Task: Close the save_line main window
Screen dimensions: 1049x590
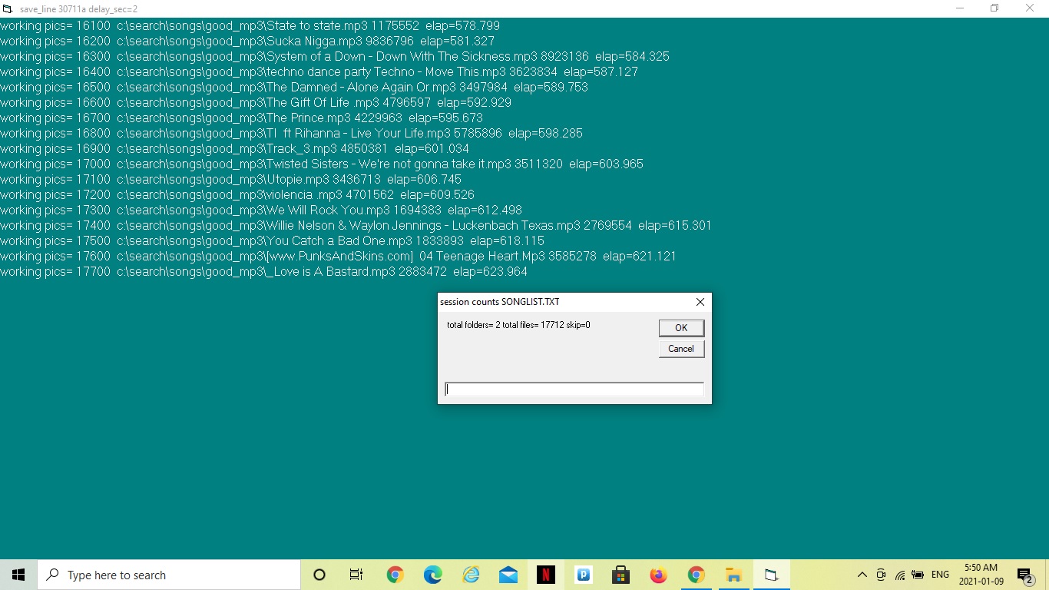Action: click(x=1030, y=8)
